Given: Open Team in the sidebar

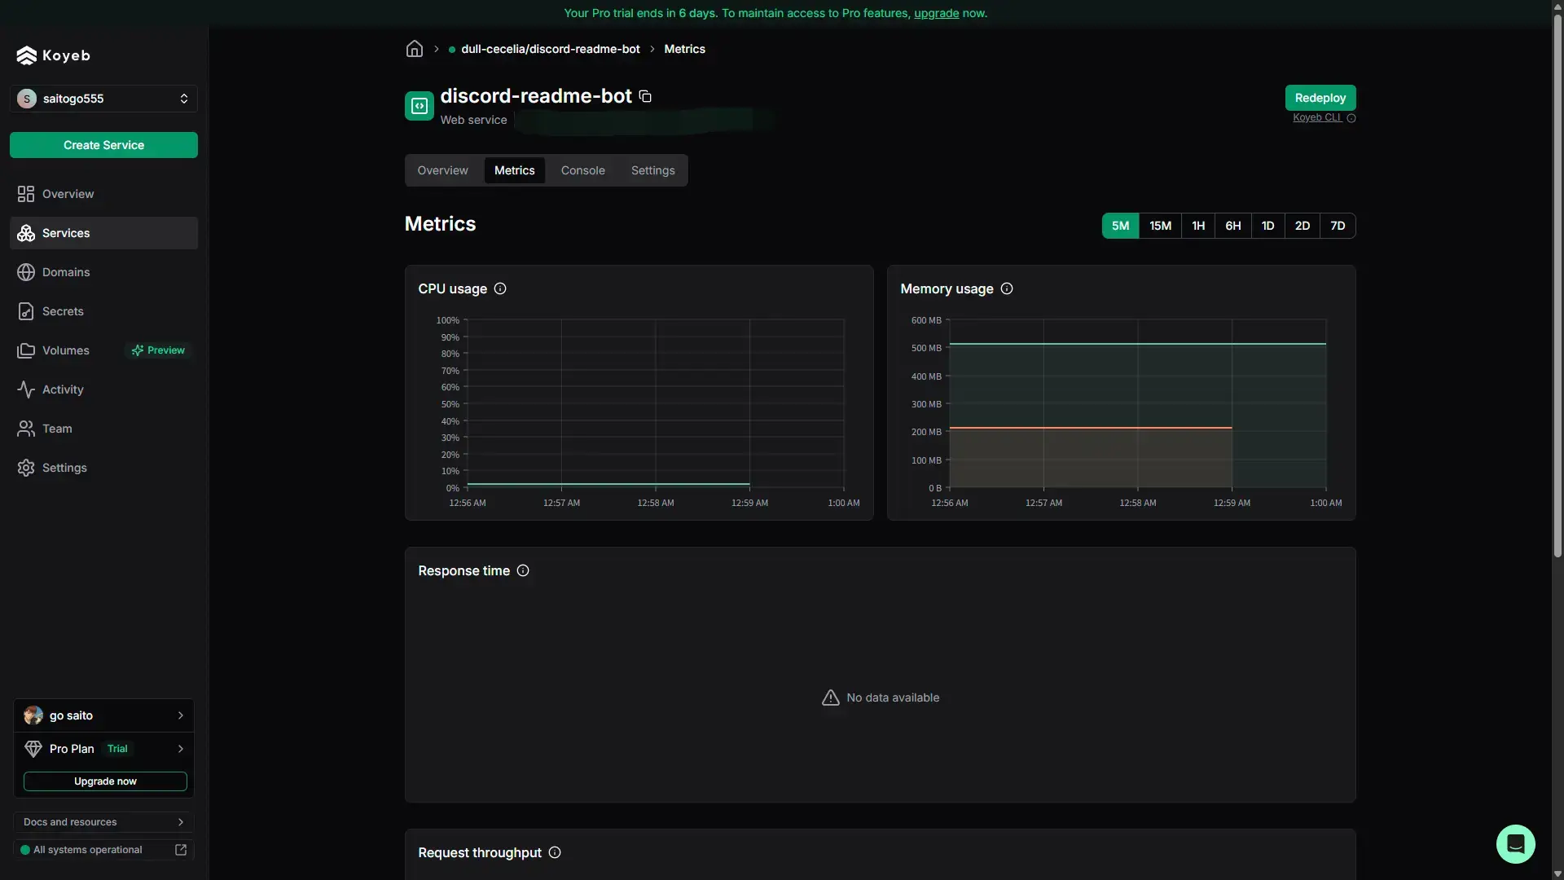Looking at the screenshot, I should (x=103, y=429).
